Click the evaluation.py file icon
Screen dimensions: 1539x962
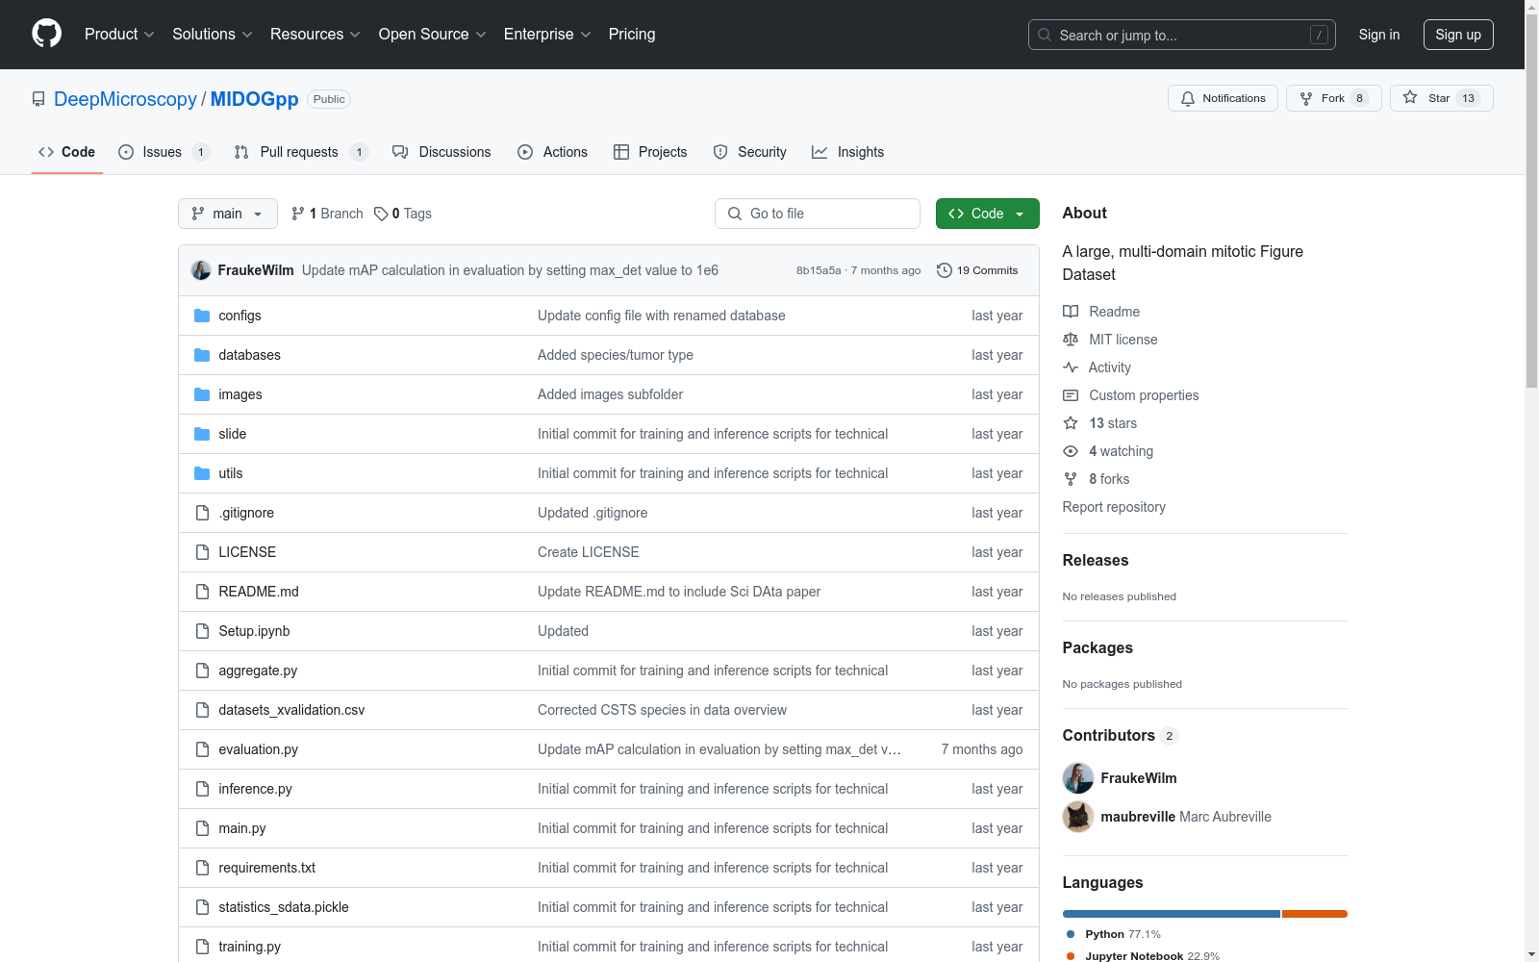tap(202, 749)
